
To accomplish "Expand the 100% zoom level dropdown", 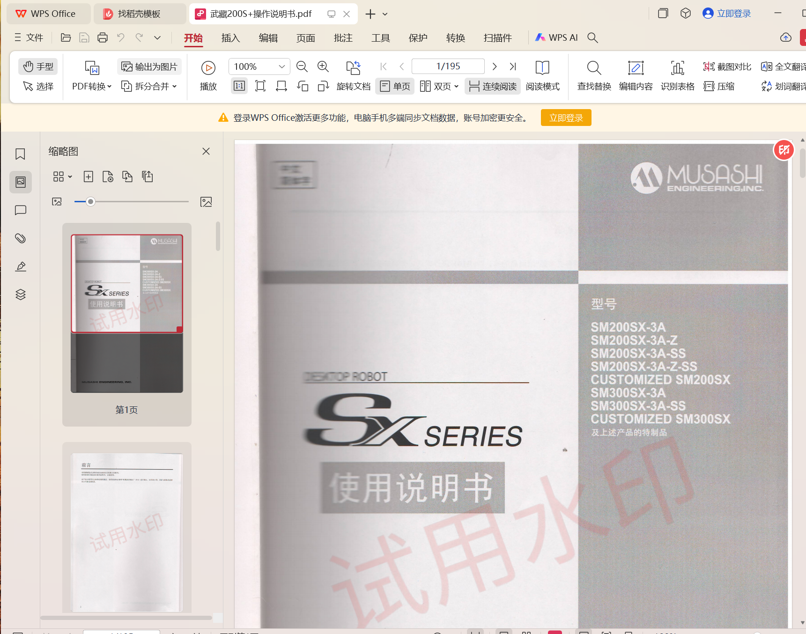I will pos(281,66).
